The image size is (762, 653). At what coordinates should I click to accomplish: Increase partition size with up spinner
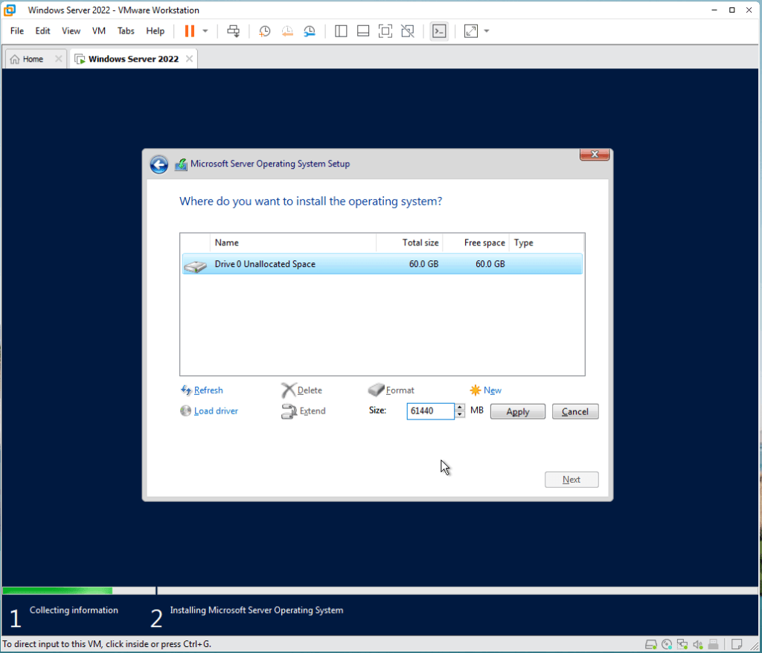tap(460, 408)
